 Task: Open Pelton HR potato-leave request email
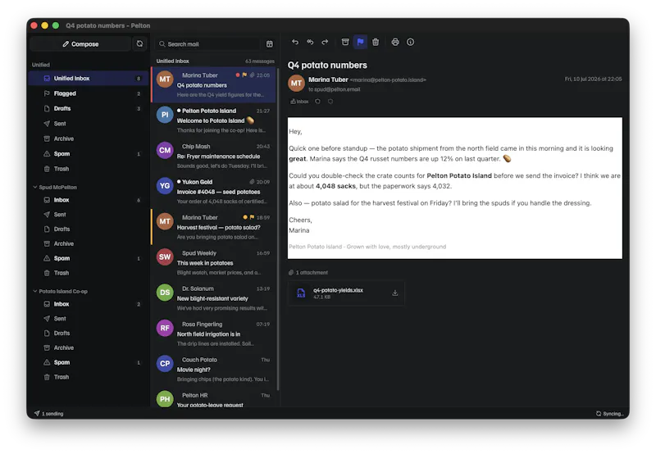(213, 397)
